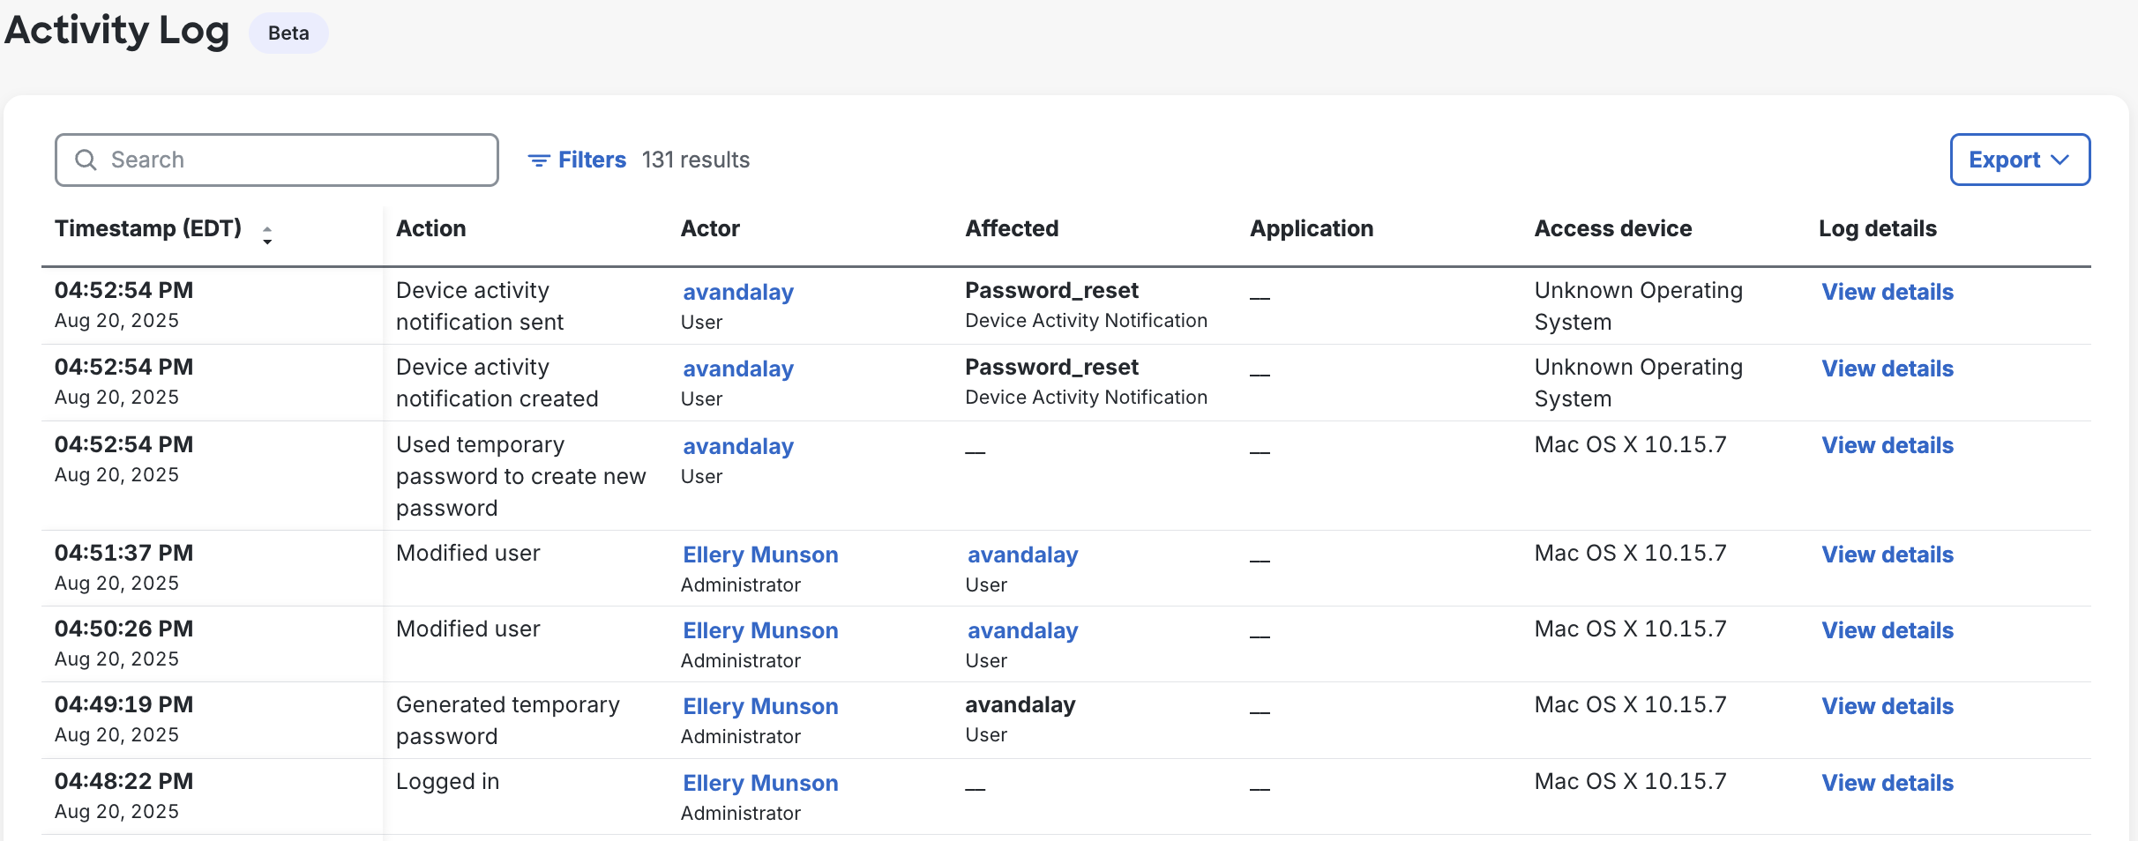Click the 131 results label
This screenshot has height=841, width=2138.
click(x=696, y=160)
